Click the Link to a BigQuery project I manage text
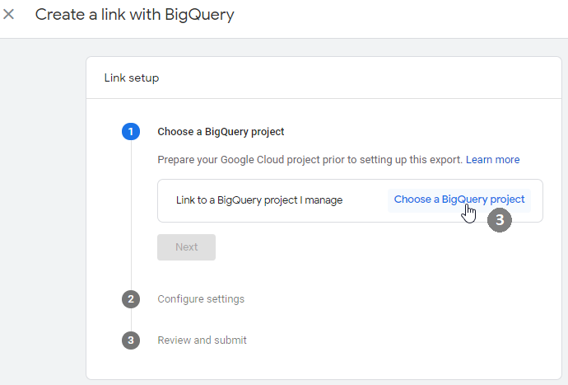 point(259,200)
